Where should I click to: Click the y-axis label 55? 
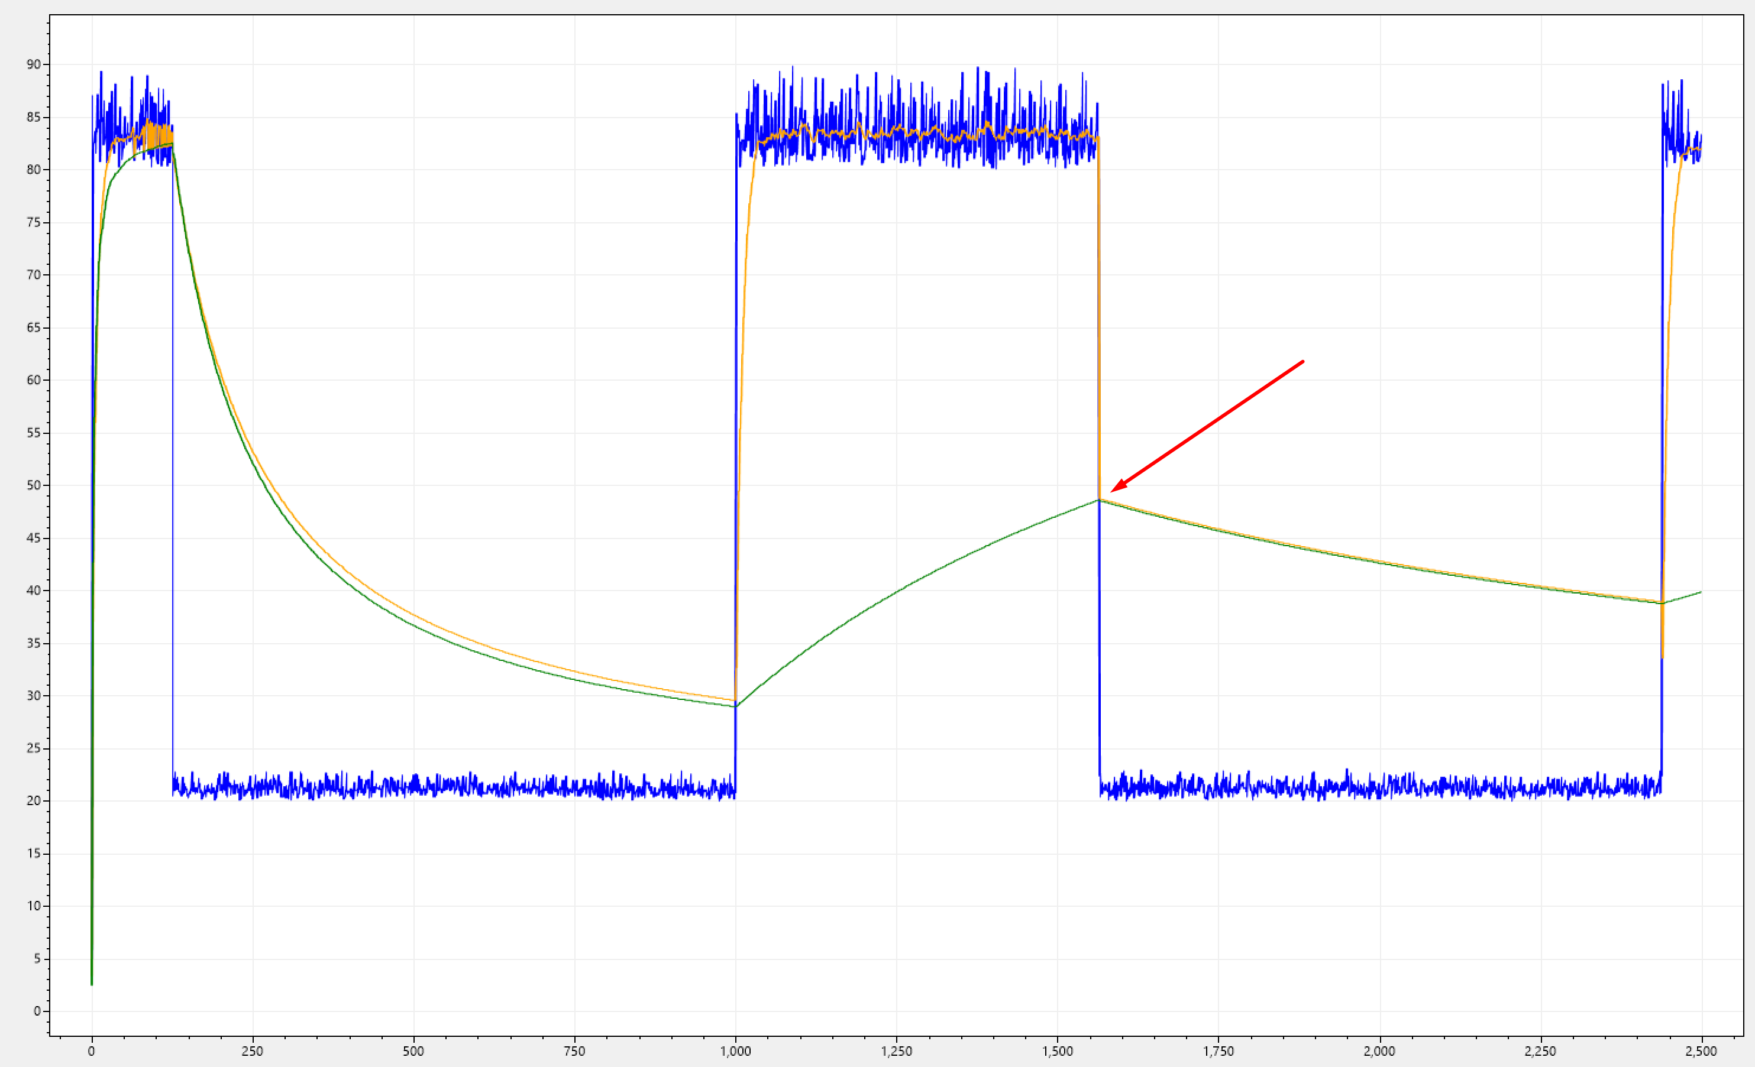click(34, 432)
